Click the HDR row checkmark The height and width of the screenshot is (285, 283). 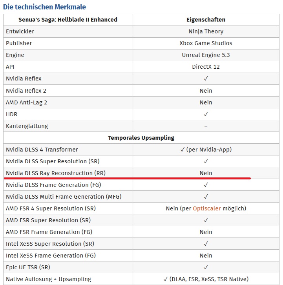(x=206, y=114)
